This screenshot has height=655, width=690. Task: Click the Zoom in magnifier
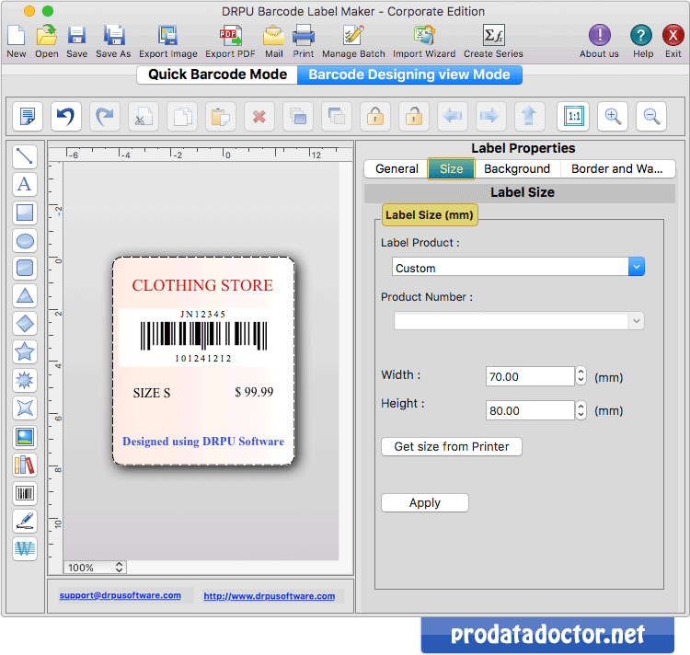tap(613, 117)
